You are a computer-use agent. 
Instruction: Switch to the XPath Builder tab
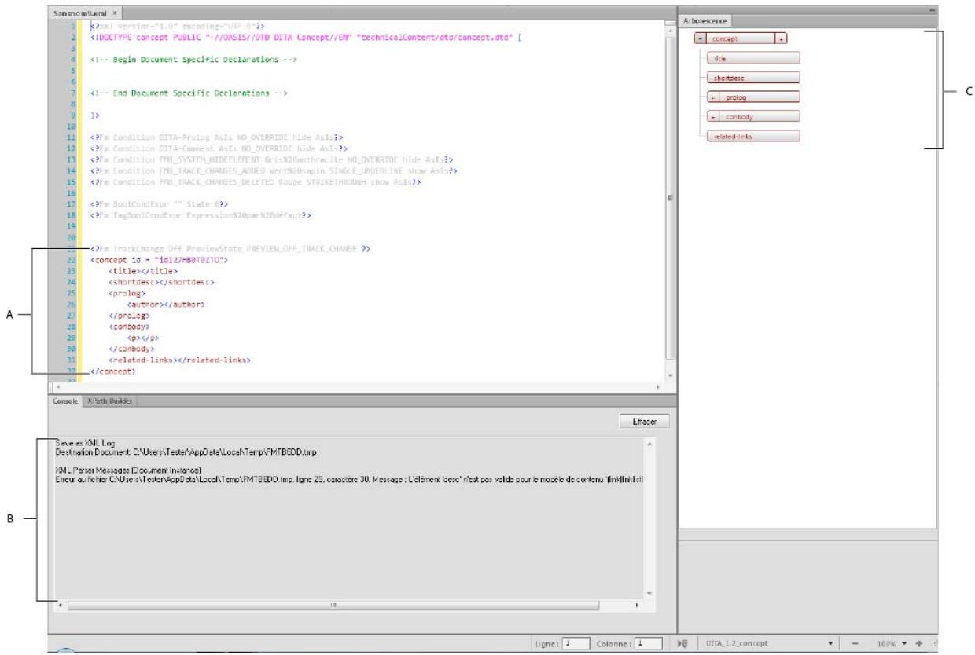pos(110,401)
